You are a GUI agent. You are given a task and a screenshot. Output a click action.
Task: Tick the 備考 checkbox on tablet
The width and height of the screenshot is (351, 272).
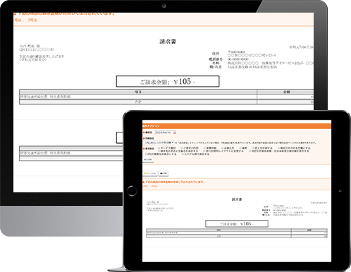[240, 148]
